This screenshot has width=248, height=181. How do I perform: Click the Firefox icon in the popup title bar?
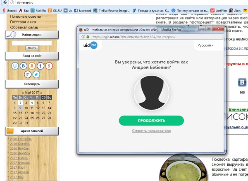[81, 30]
